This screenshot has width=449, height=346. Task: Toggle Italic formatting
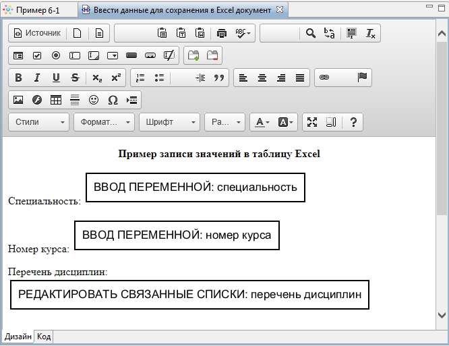pyautogui.click(x=37, y=78)
